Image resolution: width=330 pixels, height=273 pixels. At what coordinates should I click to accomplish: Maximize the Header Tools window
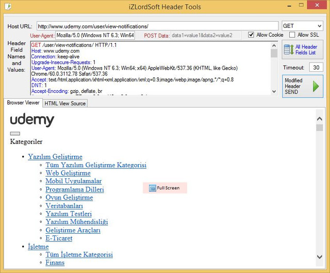[x=301, y=5]
